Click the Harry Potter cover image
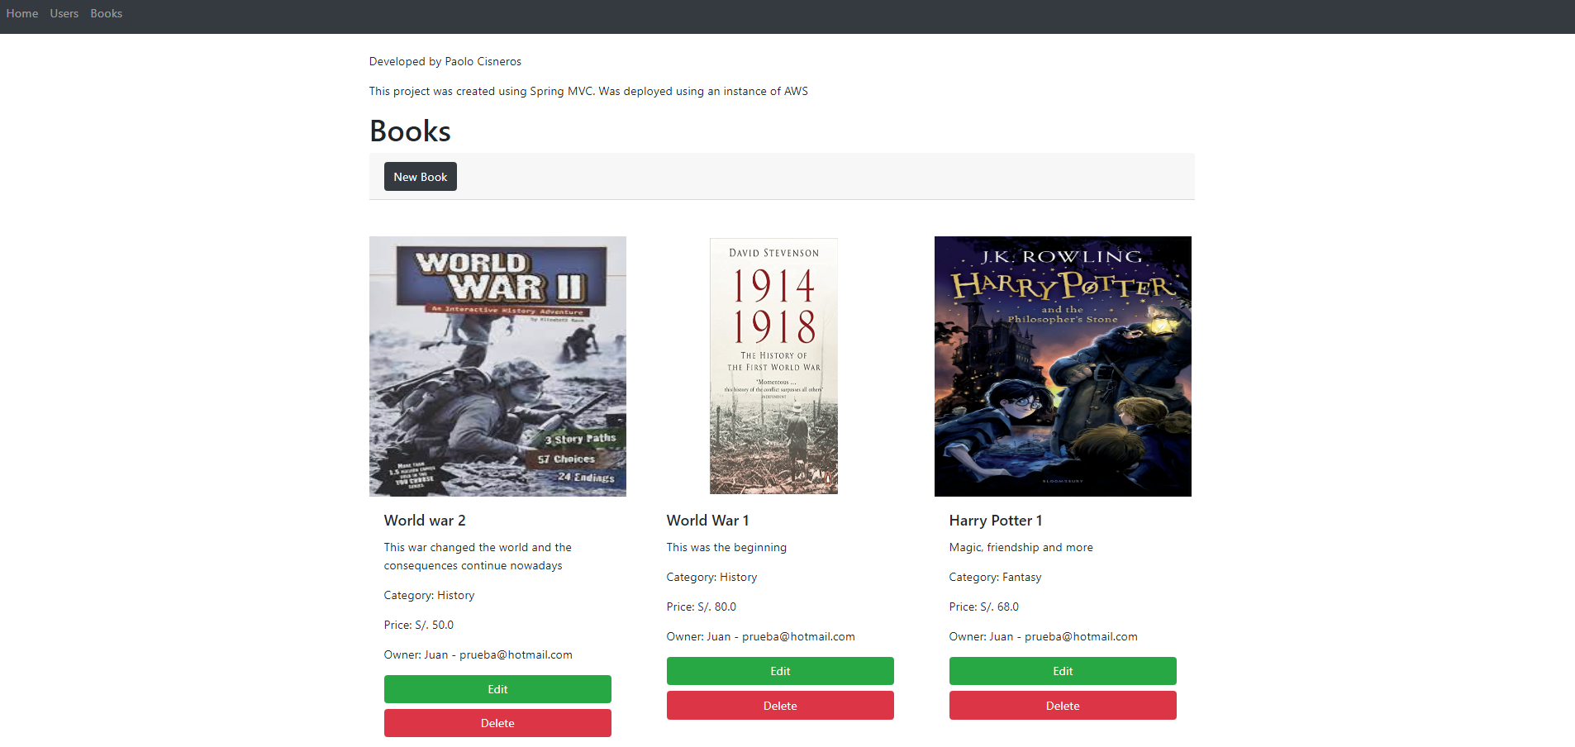The width and height of the screenshot is (1575, 747). (1063, 366)
